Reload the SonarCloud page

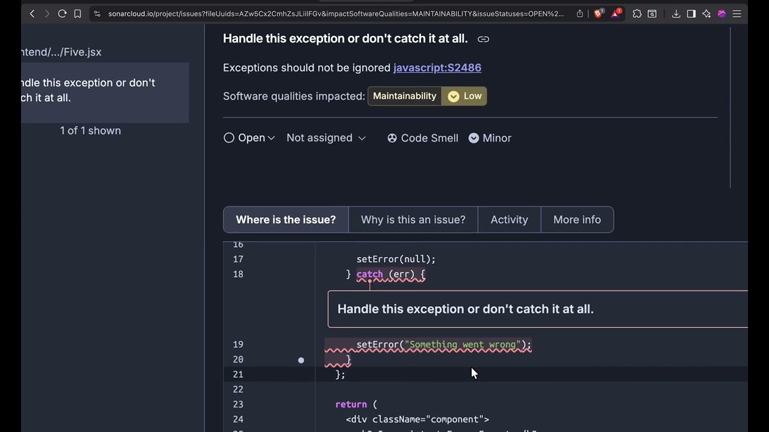62,13
